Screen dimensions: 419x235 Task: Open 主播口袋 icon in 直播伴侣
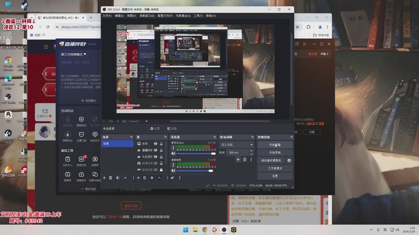(81, 136)
